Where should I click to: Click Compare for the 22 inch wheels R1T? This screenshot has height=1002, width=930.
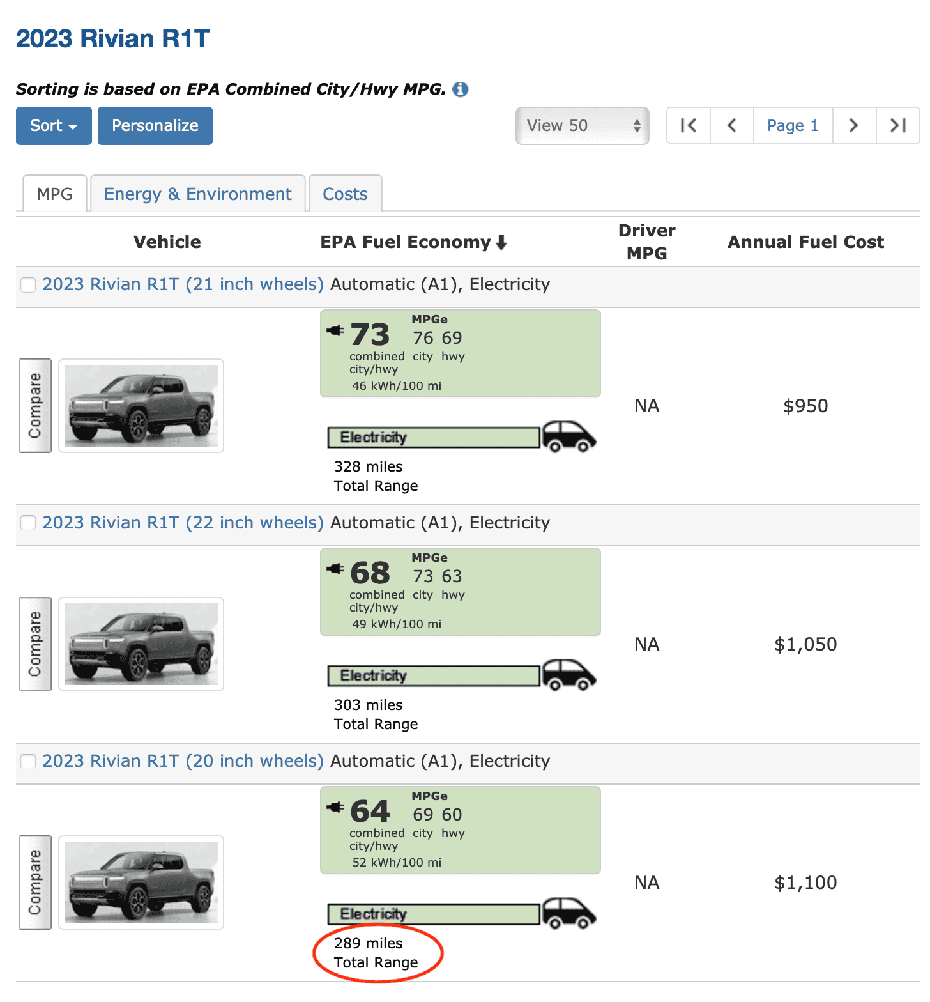35,644
